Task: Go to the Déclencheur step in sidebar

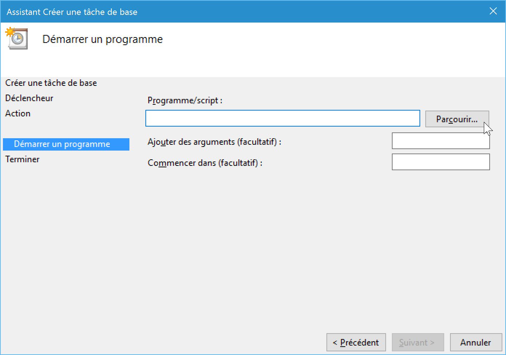Action: 29,98
